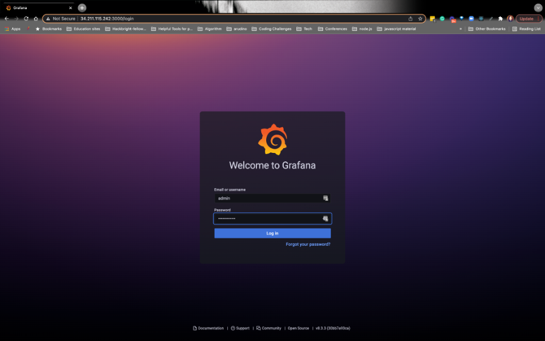The image size is (545, 341).
Task: Open the Reading List
Action: (x=526, y=29)
